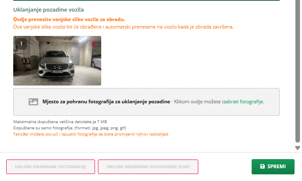Click the Ove vanjske slike vozila description line

point(124,27)
